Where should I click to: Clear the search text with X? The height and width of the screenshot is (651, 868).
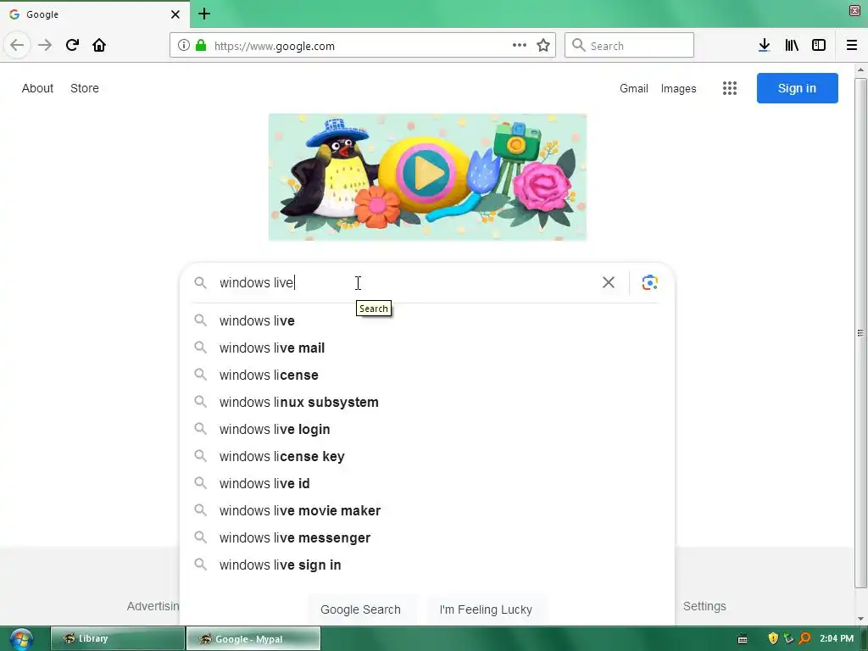click(x=609, y=282)
